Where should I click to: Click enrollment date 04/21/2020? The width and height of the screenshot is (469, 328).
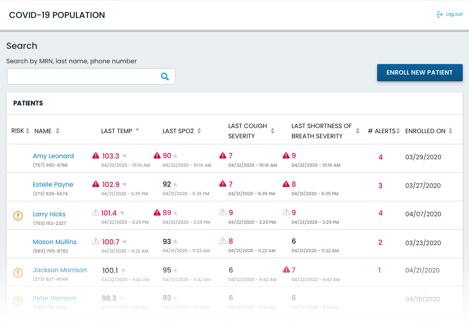click(x=422, y=270)
